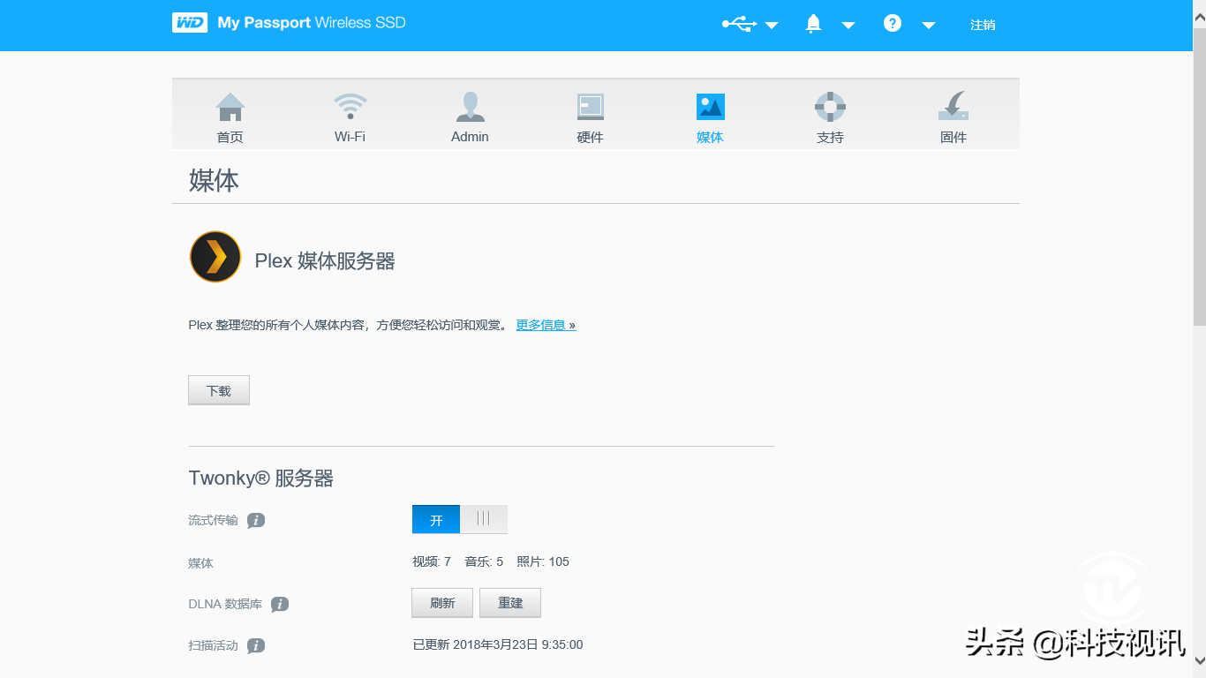Expand the notifications dropdown arrow
Image resolution: width=1206 pixels, height=678 pixels.
coord(848,26)
